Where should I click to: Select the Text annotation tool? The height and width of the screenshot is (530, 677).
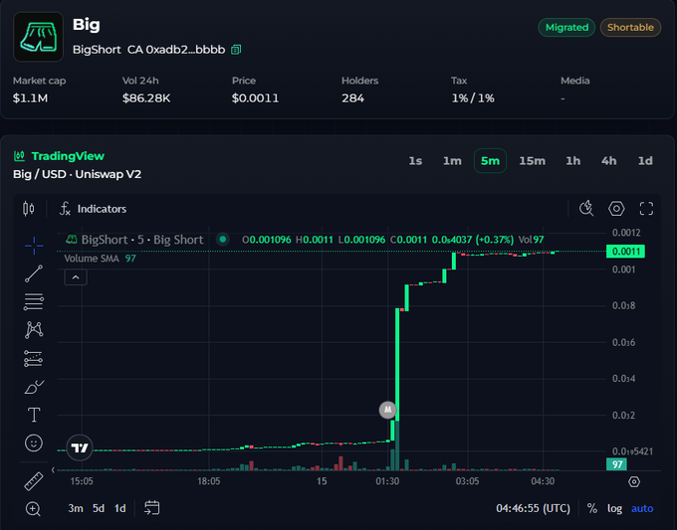tap(34, 415)
